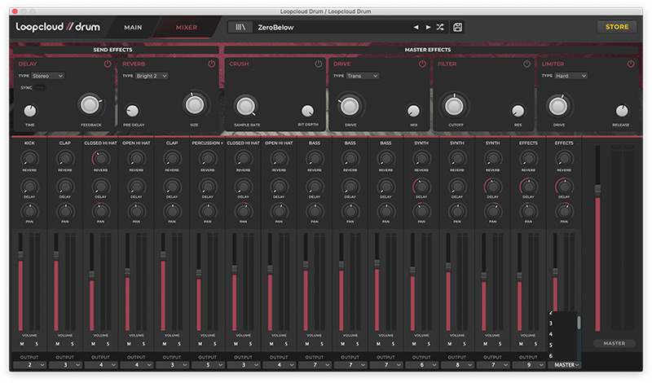Image resolution: width=652 pixels, height=383 pixels.
Task: Click the KICK channel delay send knob
Action: point(29,187)
